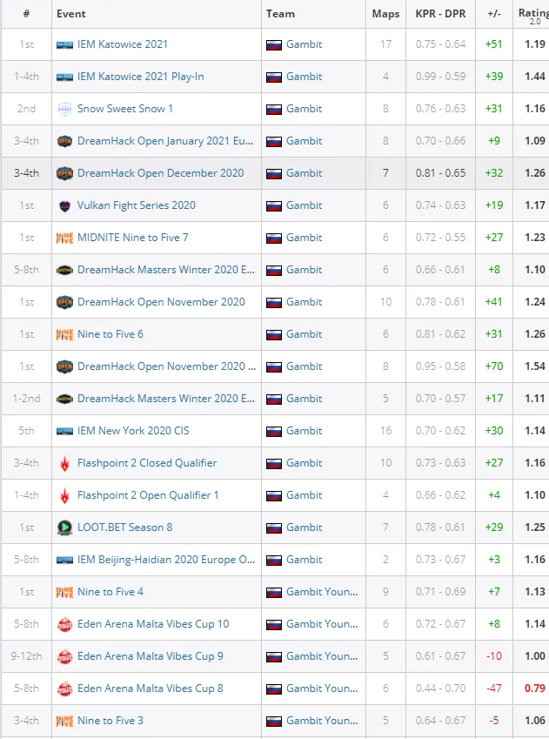The height and width of the screenshot is (739, 549).
Task: Open the Nine to Five 3 link
Action: pyautogui.click(x=110, y=721)
